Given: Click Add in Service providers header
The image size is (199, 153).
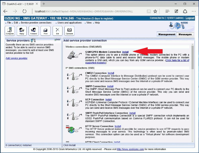Looking at the screenshot, I should [x=57, y=40].
